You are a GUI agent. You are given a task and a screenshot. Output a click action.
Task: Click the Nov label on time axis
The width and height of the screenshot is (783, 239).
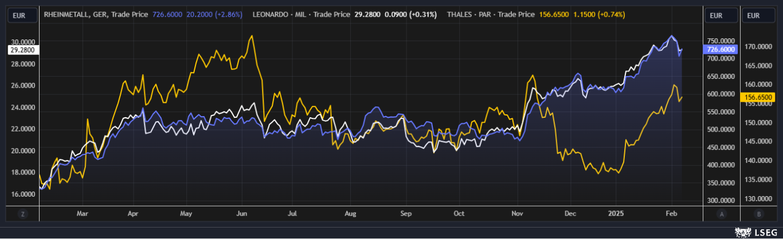[x=518, y=214]
